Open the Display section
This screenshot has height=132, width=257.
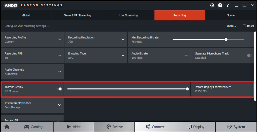click(195, 127)
